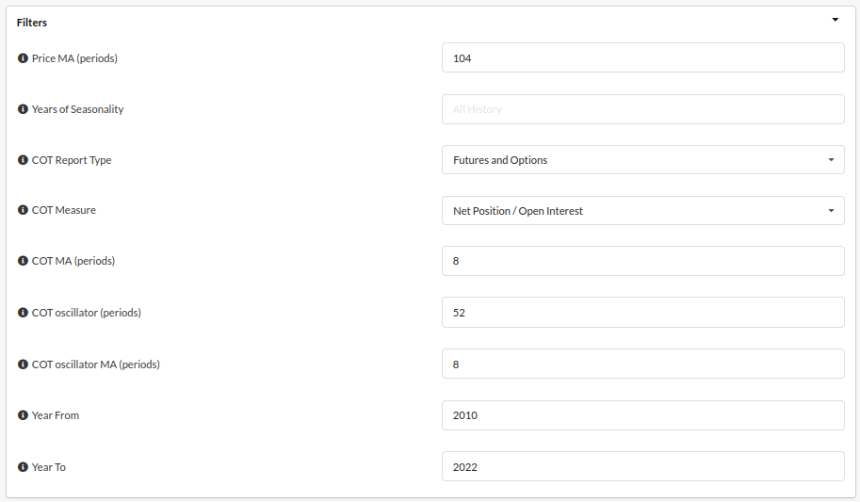Click the COT oscillator periods field showing 52

(x=642, y=312)
